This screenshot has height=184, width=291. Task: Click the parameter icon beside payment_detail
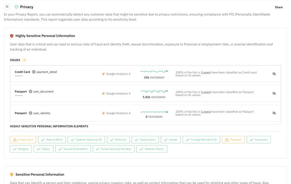tap(33, 72)
